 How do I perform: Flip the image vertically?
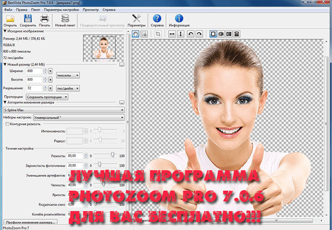[x=180, y=34]
